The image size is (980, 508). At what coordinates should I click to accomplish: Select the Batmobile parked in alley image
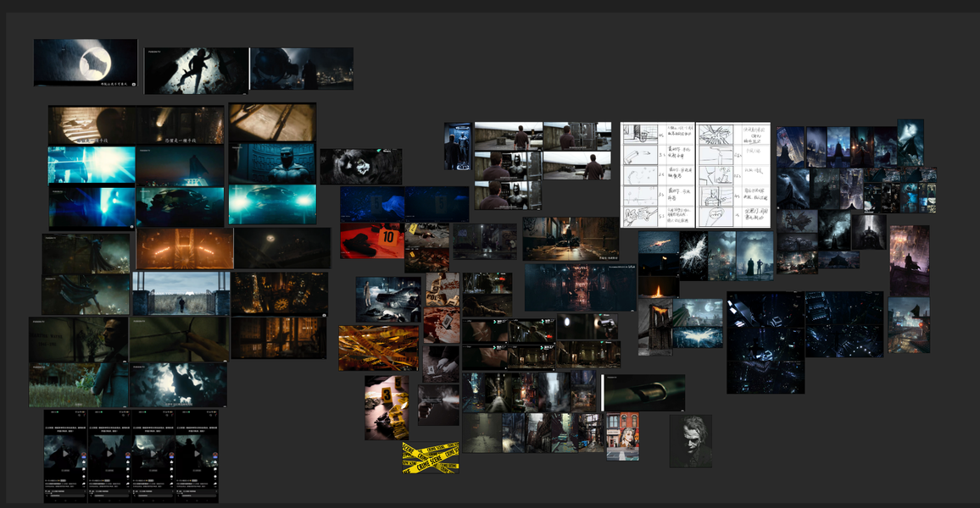(x=571, y=239)
